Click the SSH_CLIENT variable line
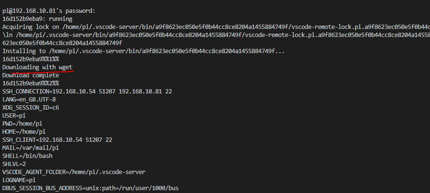 coord(57,139)
